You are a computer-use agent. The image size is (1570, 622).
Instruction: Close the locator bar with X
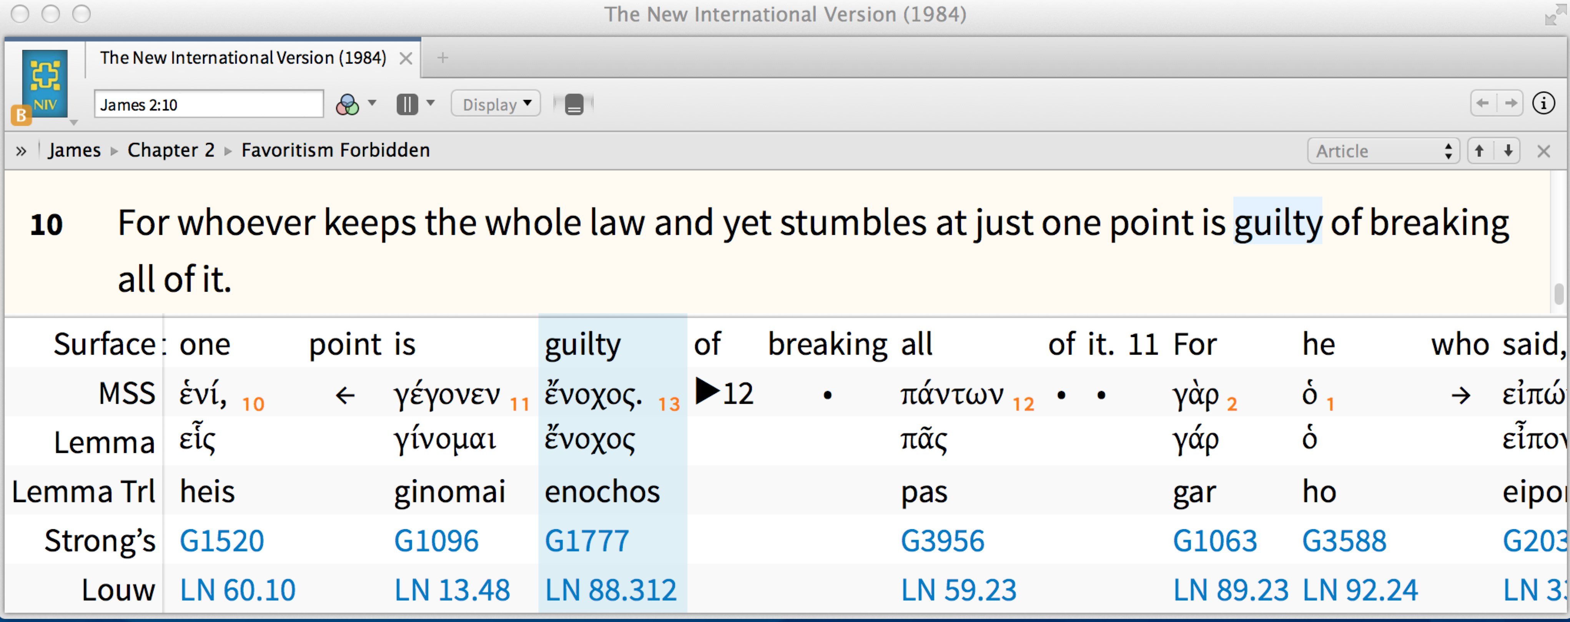click(1544, 151)
